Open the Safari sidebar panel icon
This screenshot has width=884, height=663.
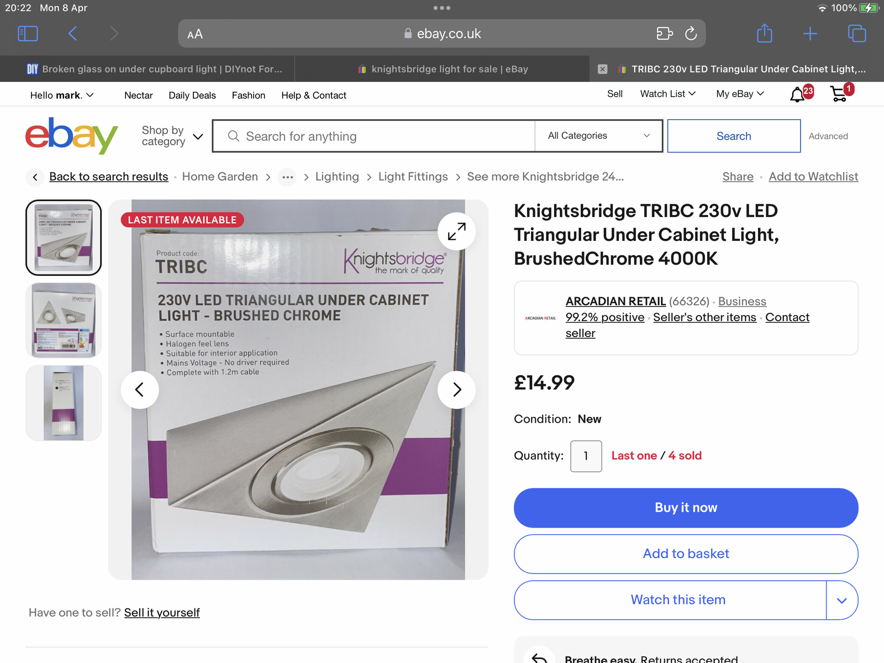[28, 34]
